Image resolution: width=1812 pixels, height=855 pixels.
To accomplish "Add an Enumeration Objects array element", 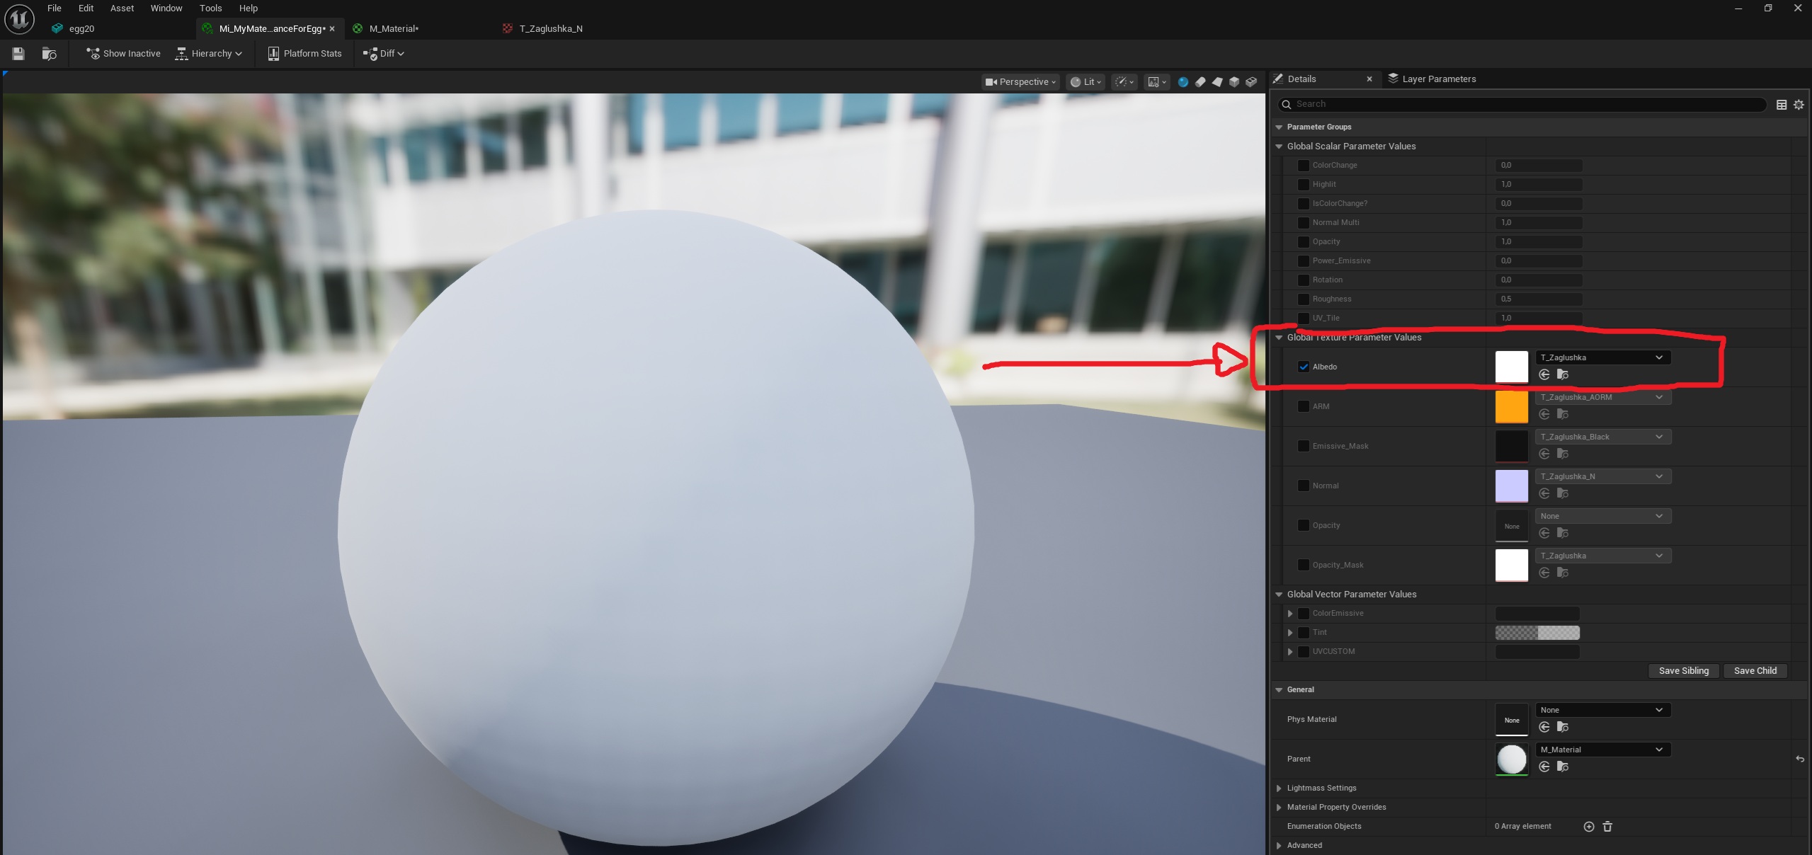I will [1589, 827].
